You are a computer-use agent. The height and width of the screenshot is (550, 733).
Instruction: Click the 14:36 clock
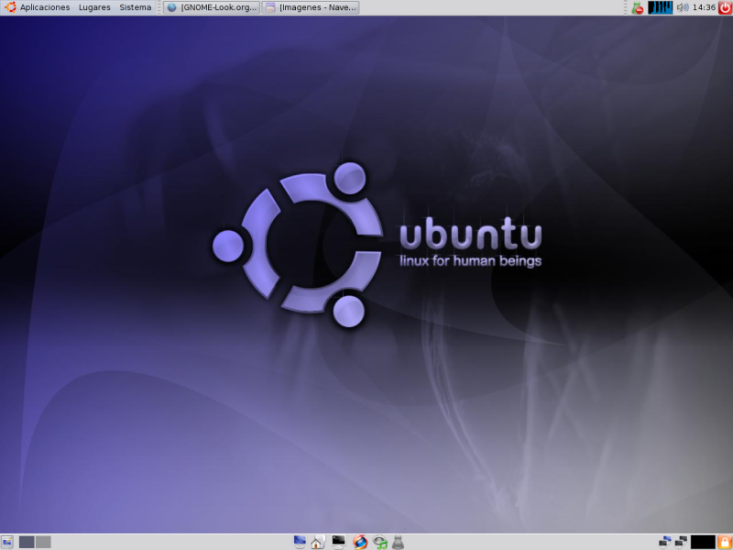(704, 7)
